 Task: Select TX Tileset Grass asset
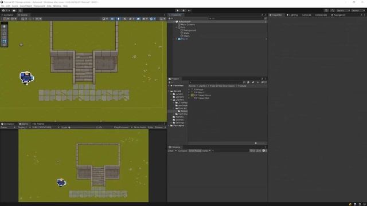point(202,96)
